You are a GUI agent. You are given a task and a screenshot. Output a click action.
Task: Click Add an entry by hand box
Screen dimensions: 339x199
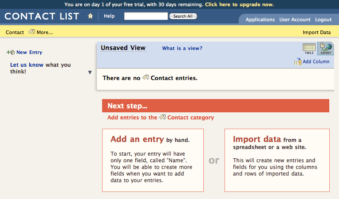(153, 160)
